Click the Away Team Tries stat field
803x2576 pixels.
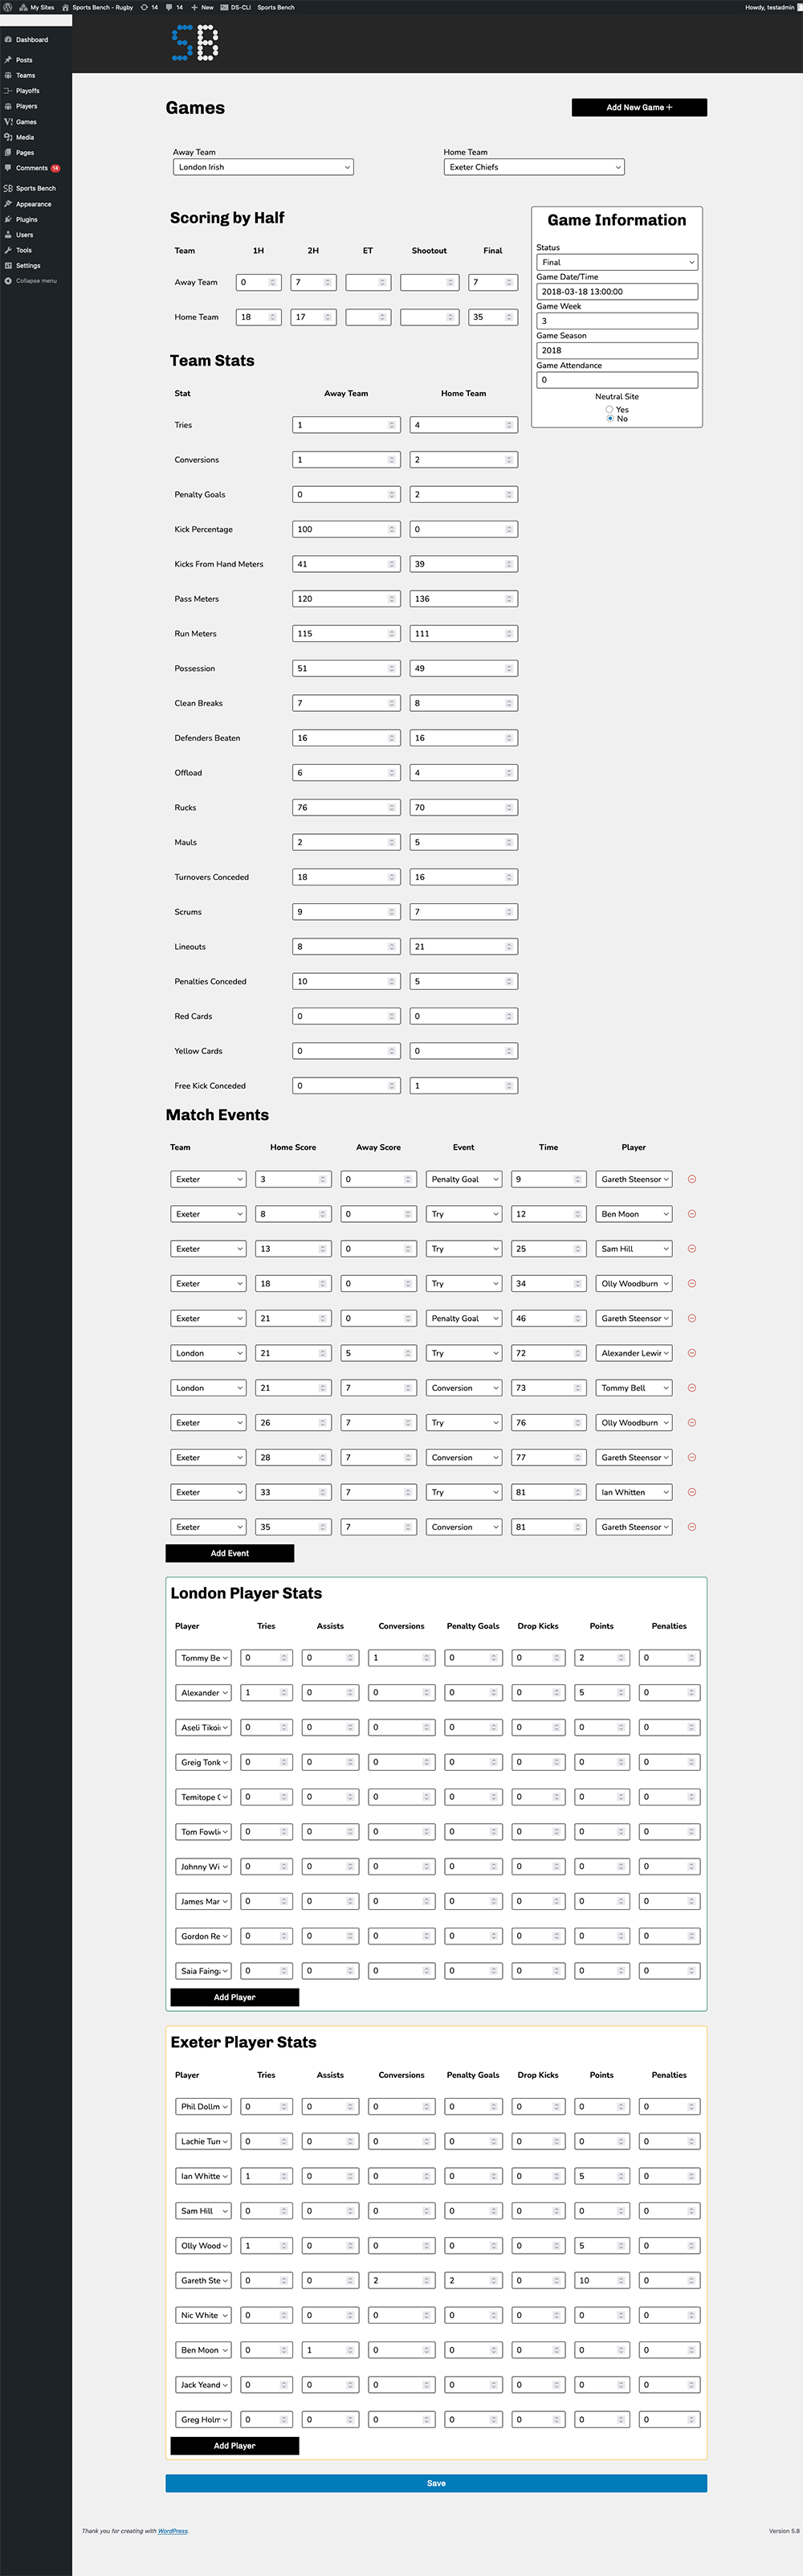pos(346,425)
